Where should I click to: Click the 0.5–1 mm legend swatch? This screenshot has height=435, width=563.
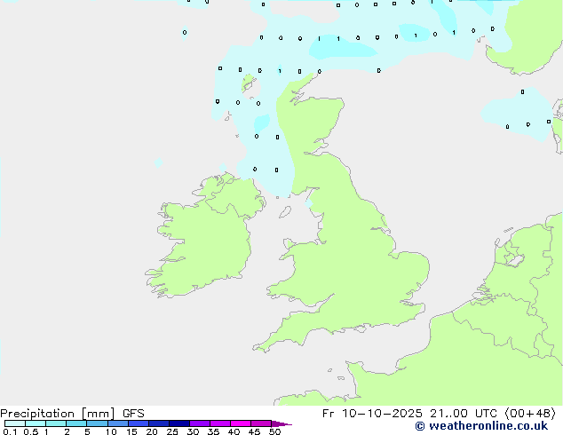36,423
